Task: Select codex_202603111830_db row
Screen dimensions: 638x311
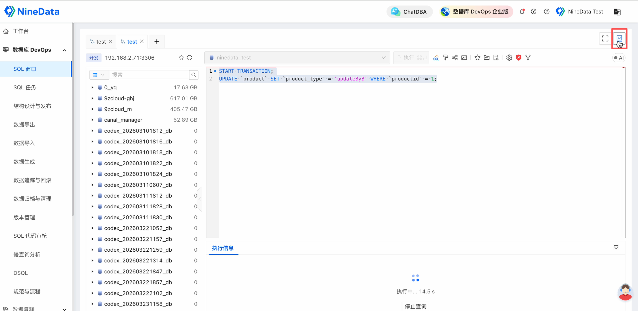Action: point(144,217)
